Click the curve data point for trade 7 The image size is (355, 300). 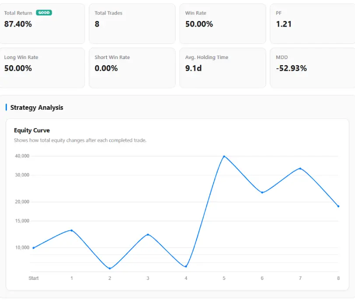pos(300,168)
